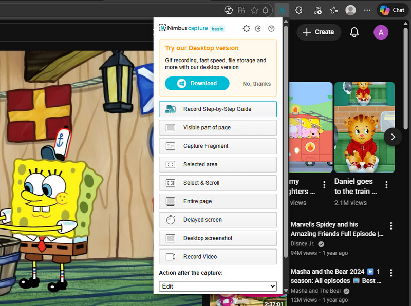Click the Create button on YouTube

point(319,32)
